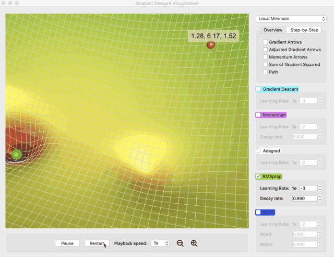Image resolution: width=334 pixels, height=257 pixels.
Task: Click the Adam Learning Rate stepper
Action: (320, 224)
